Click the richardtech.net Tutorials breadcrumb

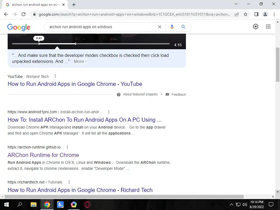[x=35, y=182]
